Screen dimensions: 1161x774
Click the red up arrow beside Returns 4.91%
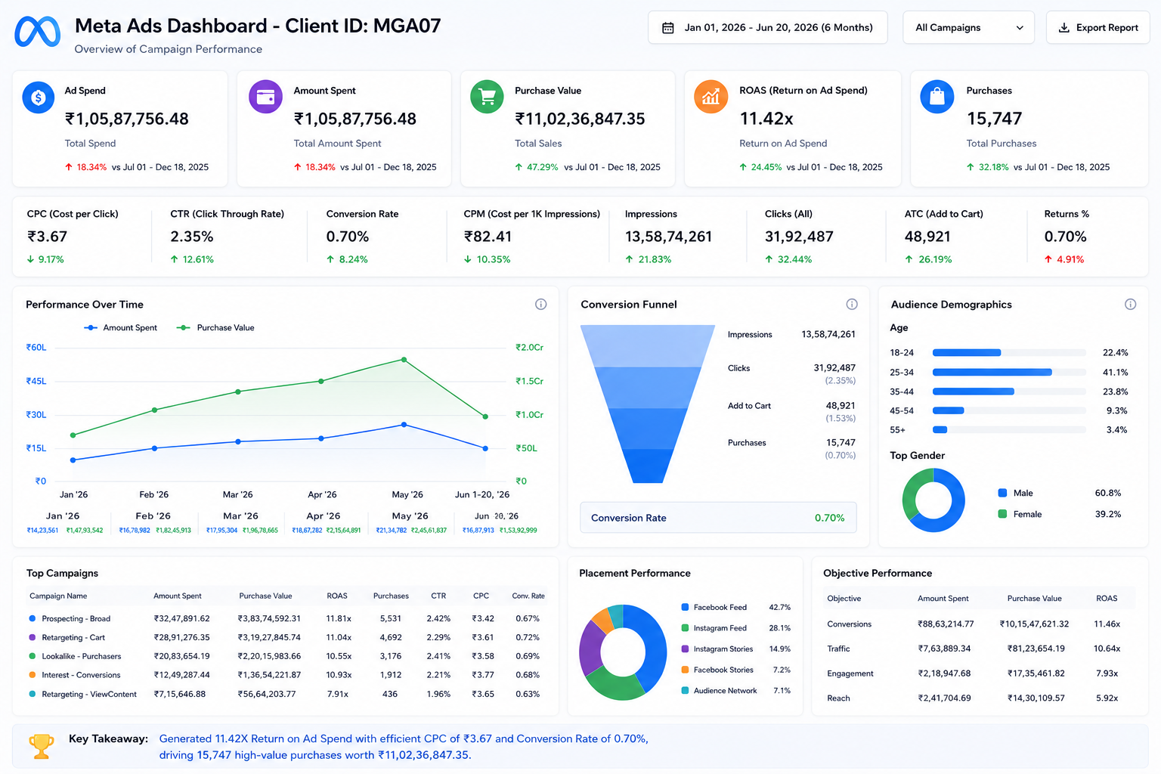tap(1048, 259)
